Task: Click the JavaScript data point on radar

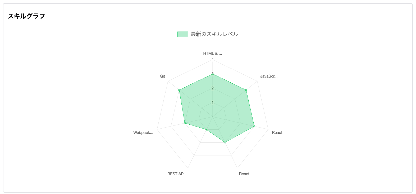Action: click(x=246, y=90)
